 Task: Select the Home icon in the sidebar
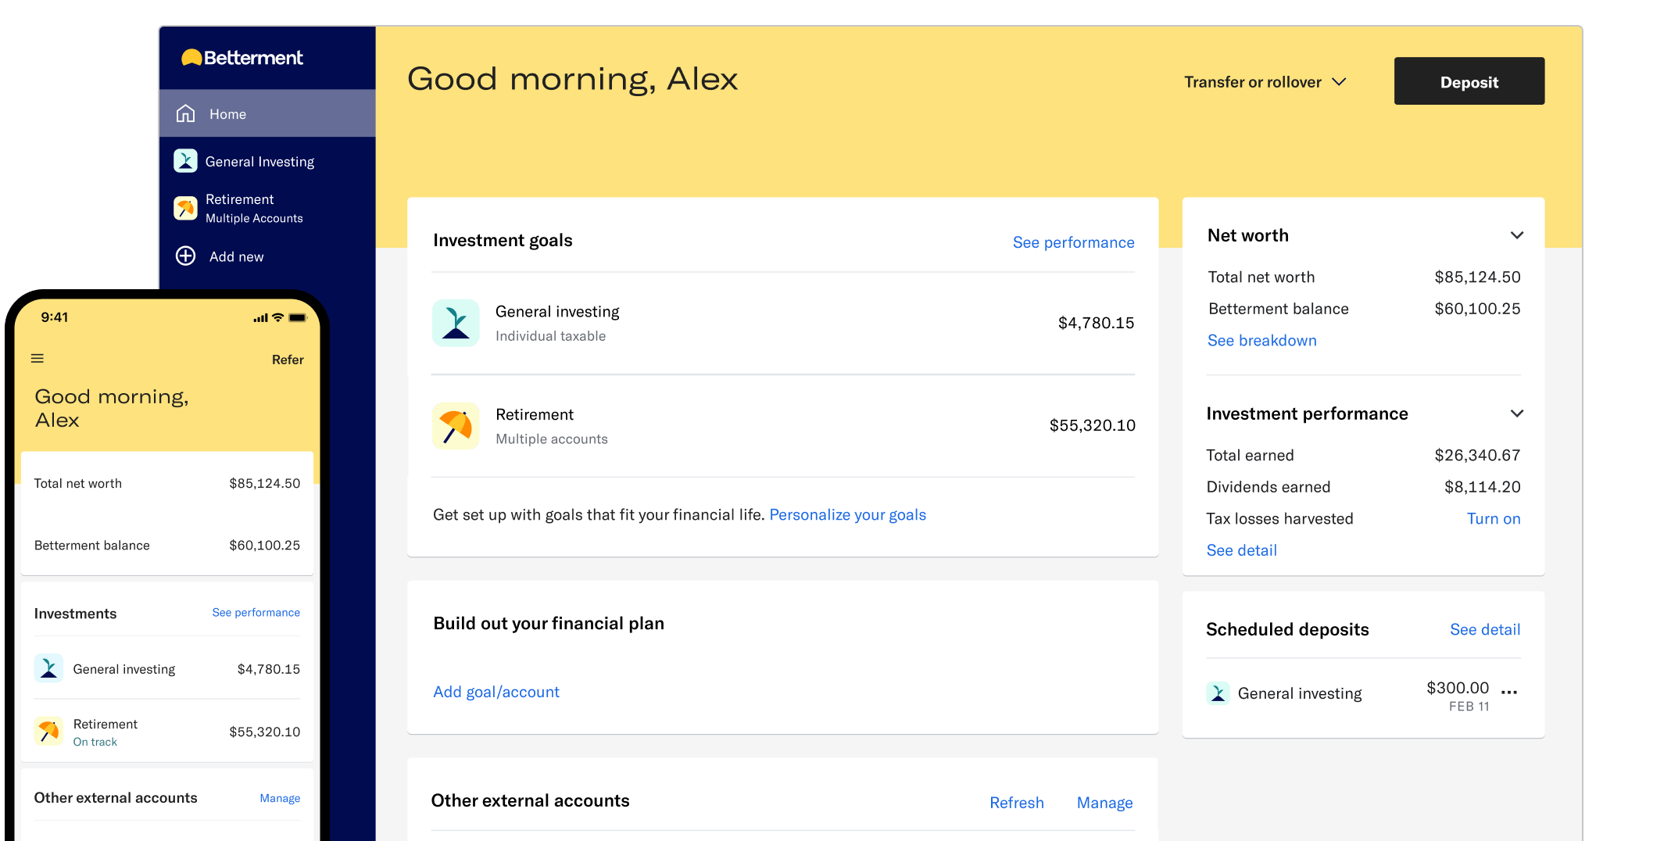(x=186, y=113)
